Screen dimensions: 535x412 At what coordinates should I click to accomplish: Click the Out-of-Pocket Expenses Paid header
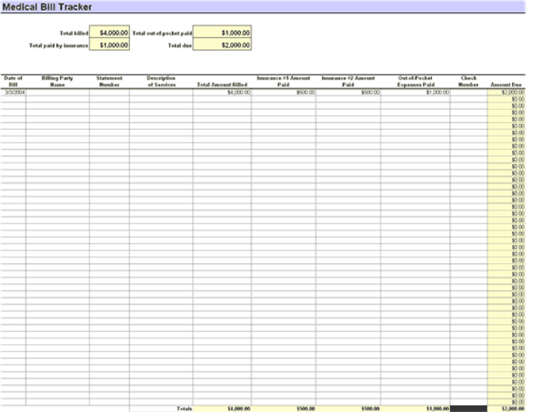415,82
